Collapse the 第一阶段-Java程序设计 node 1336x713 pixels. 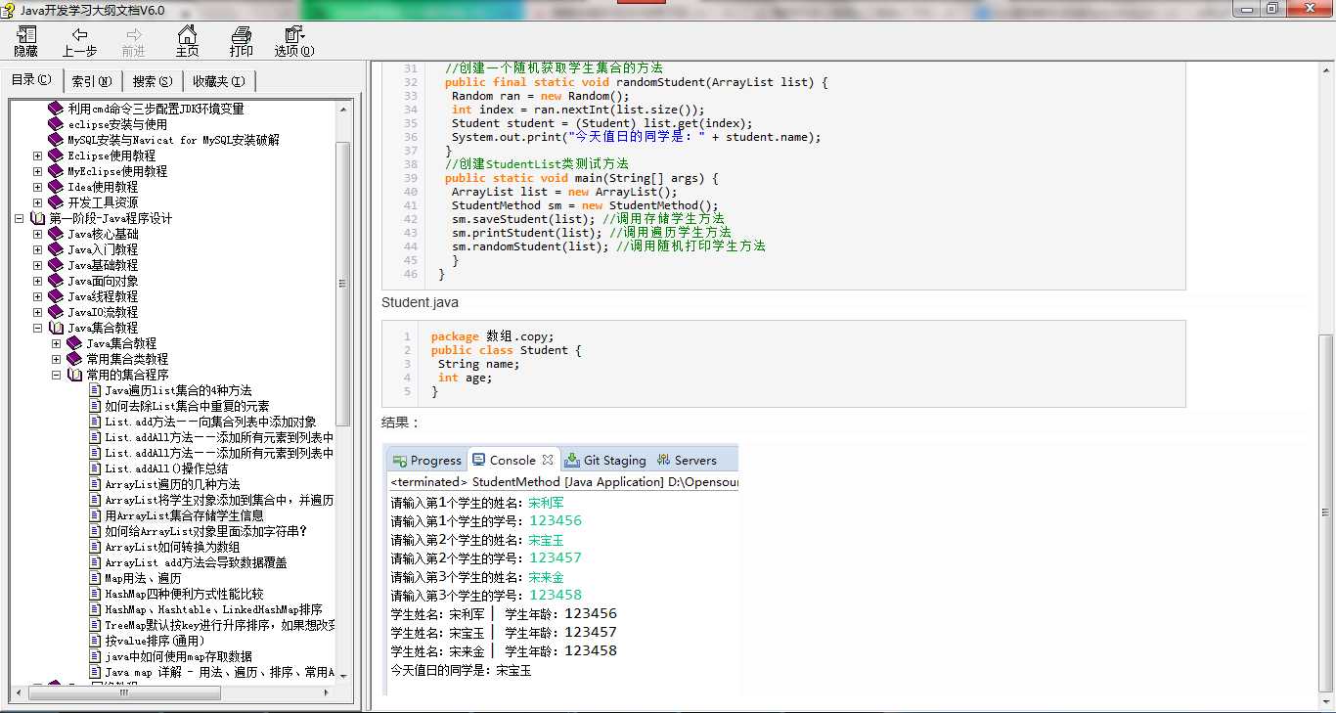click(x=20, y=218)
